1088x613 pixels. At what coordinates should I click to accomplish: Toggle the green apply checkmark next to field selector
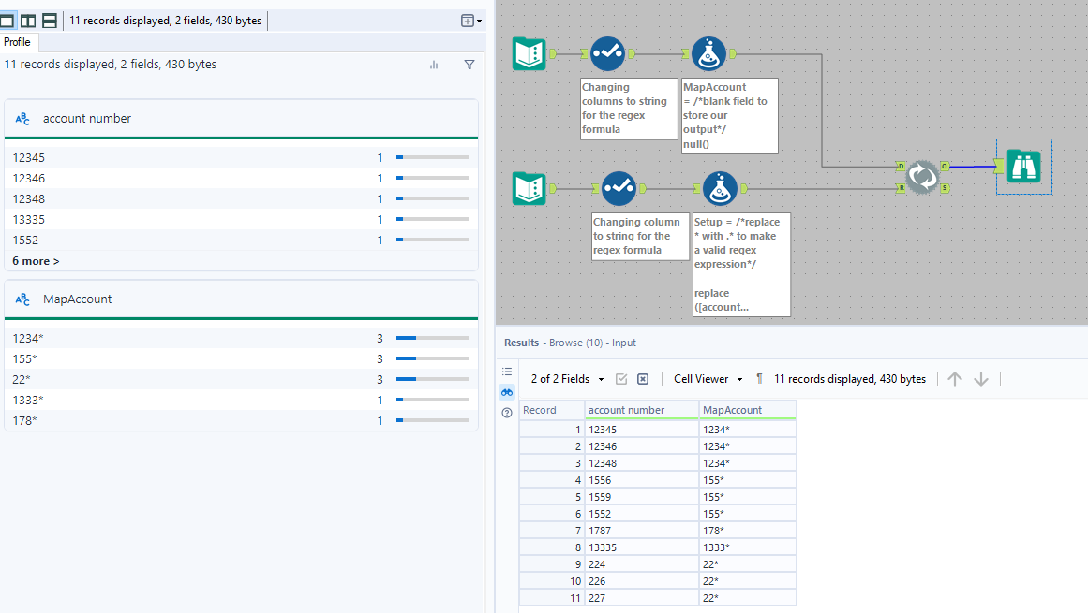pos(623,378)
